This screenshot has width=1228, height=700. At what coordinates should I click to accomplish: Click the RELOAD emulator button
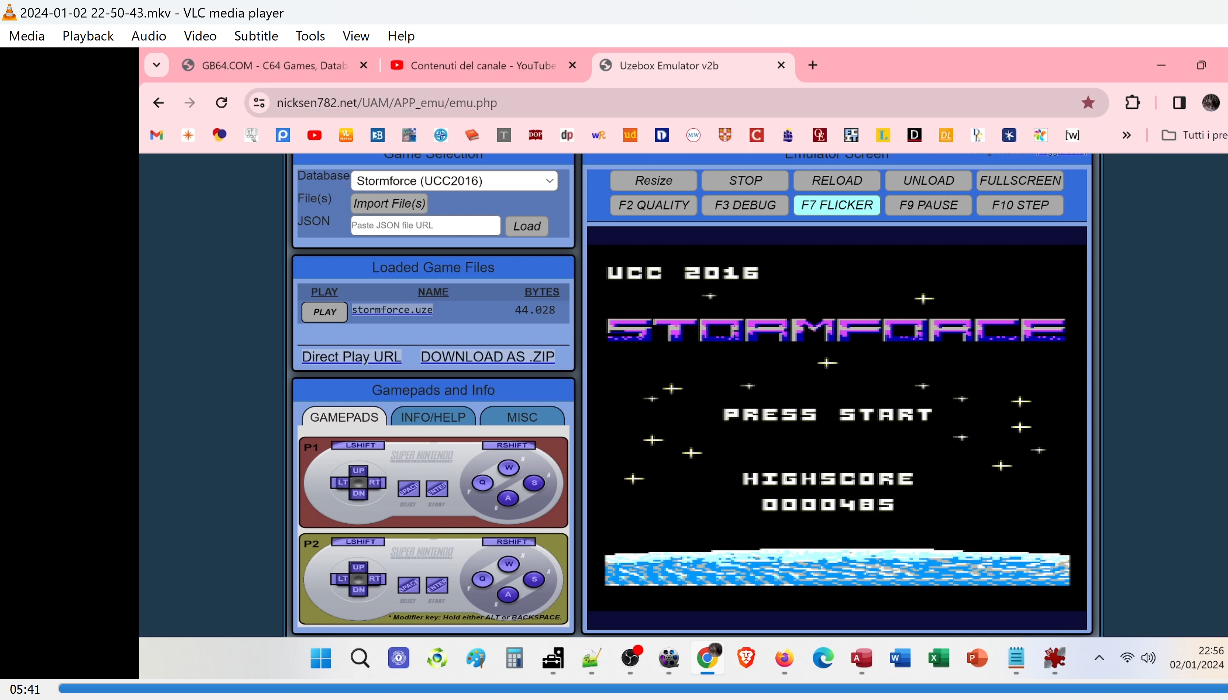836,180
